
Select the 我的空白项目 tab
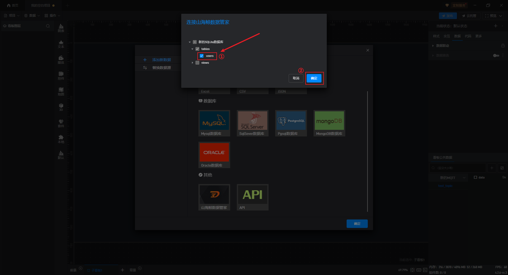43,5
